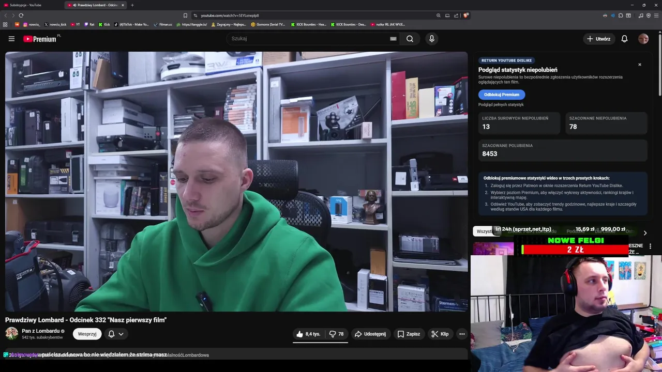Save video with Zapisz button
This screenshot has height=372, width=662.
[409, 334]
